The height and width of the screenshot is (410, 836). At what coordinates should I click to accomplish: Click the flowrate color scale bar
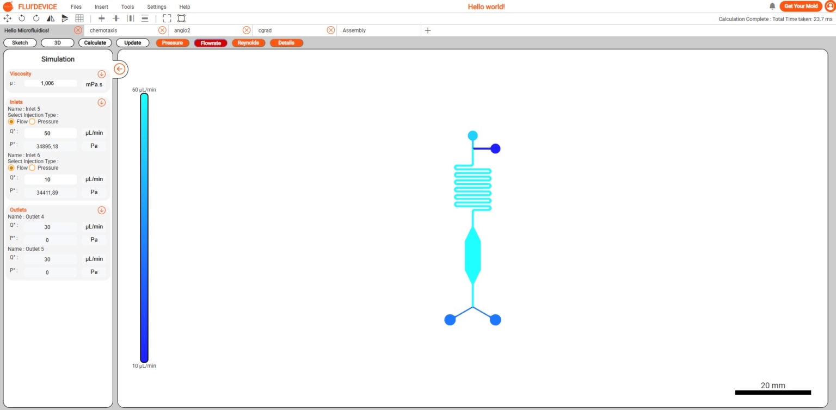pyautogui.click(x=144, y=228)
